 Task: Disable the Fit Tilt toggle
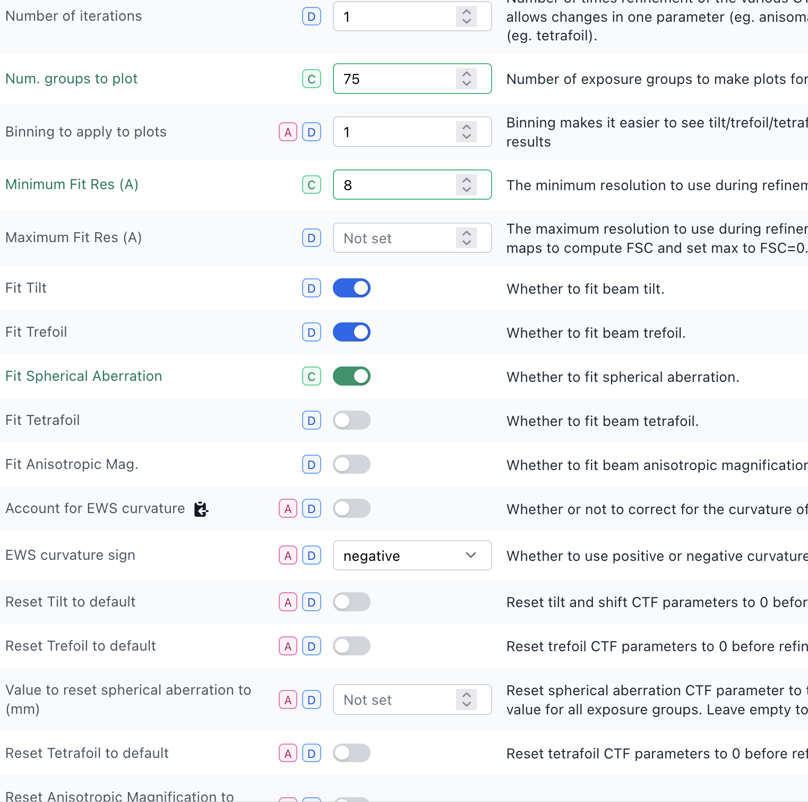[351, 288]
